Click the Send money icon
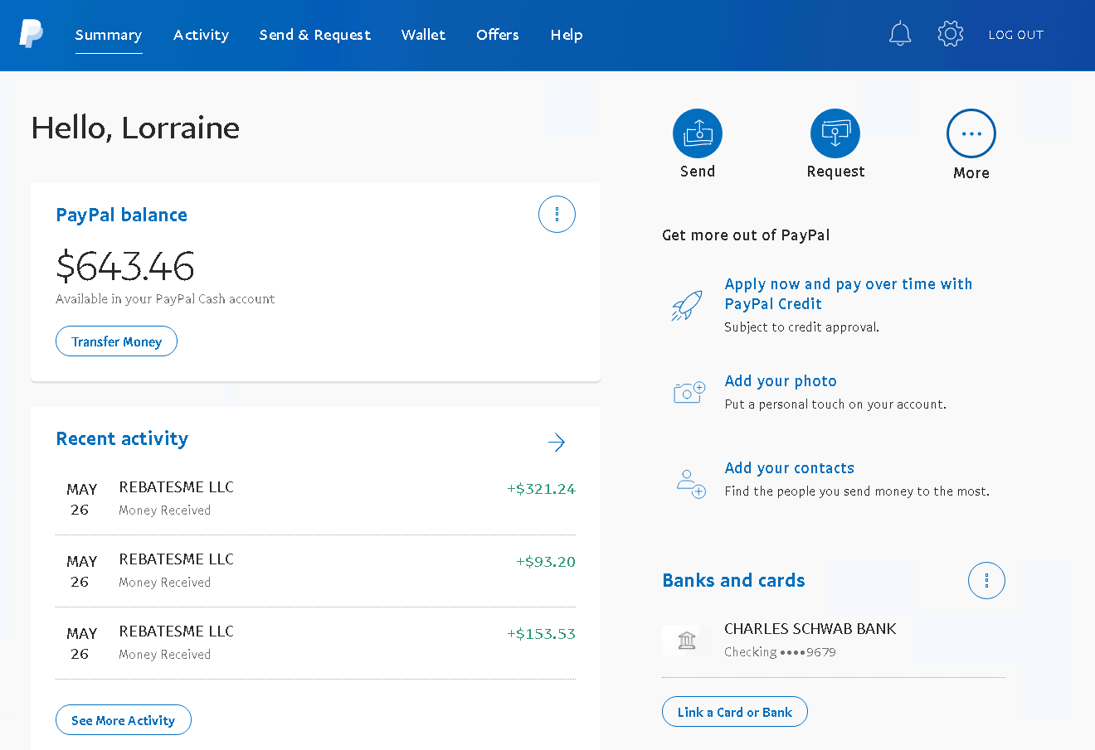This screenshot has height=750, width=1095. tap(698, 133)
